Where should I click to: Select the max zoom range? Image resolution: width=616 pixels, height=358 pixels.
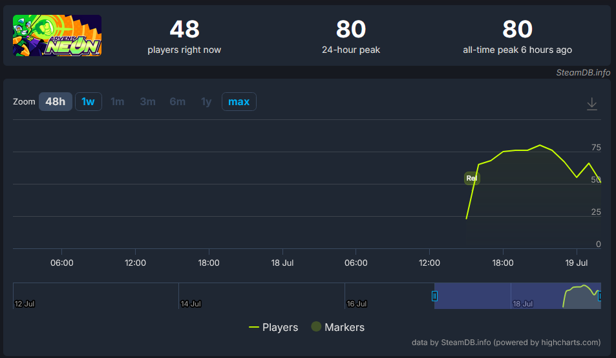click(239, 101)
